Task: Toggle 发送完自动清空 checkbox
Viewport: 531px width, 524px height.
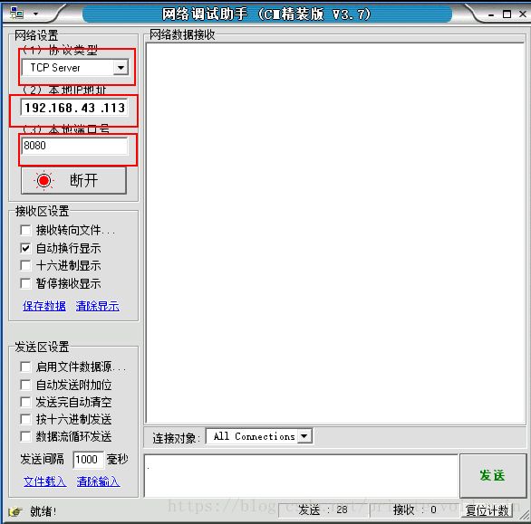Action: tap(25, 402)
